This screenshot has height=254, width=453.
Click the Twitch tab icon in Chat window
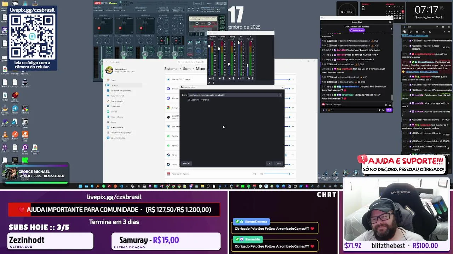click(x=411, y=32)
